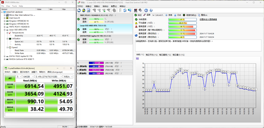264x128 pixels.
Task: Open the 64GiB test size dropdown
Action: (x=28, y=77)
